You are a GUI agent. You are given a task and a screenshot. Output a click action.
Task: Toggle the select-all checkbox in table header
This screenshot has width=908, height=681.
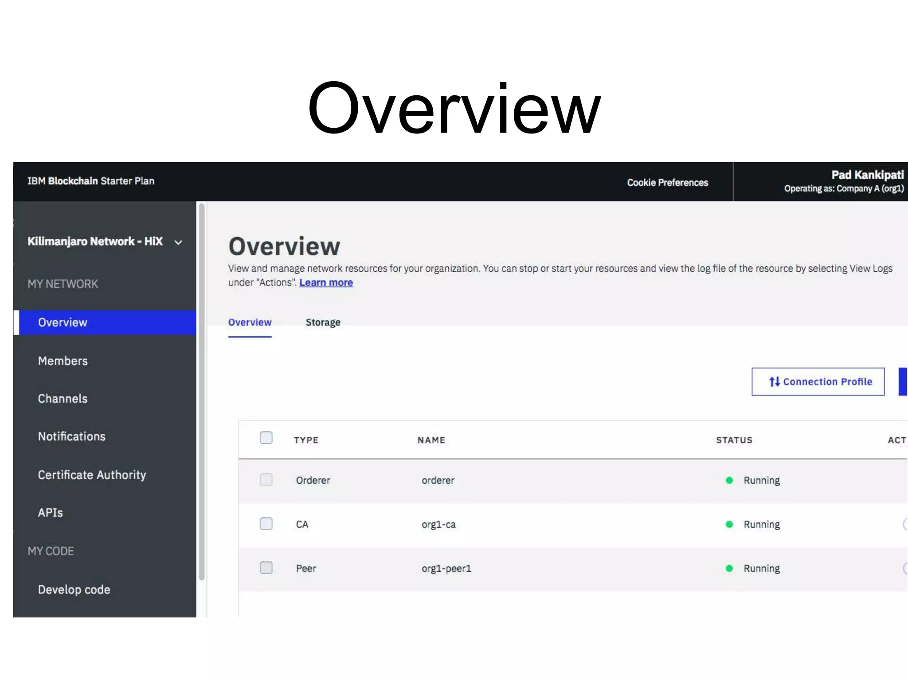(x=266, y=438)
